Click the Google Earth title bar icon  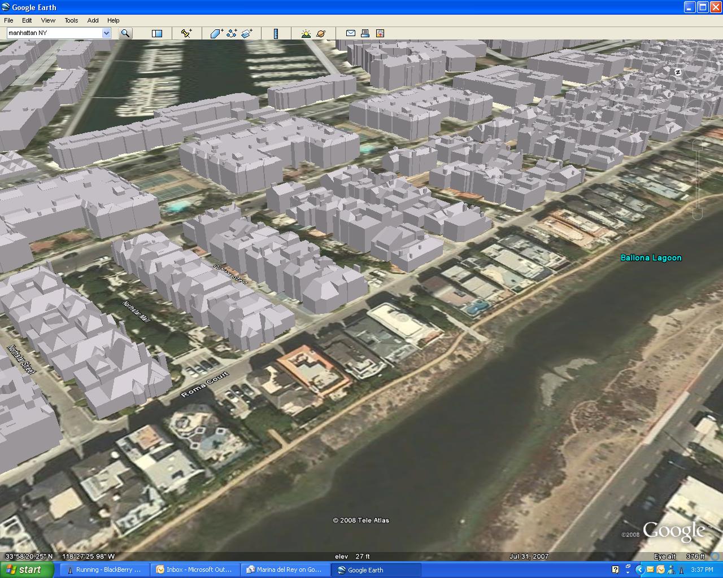[7, 7]
